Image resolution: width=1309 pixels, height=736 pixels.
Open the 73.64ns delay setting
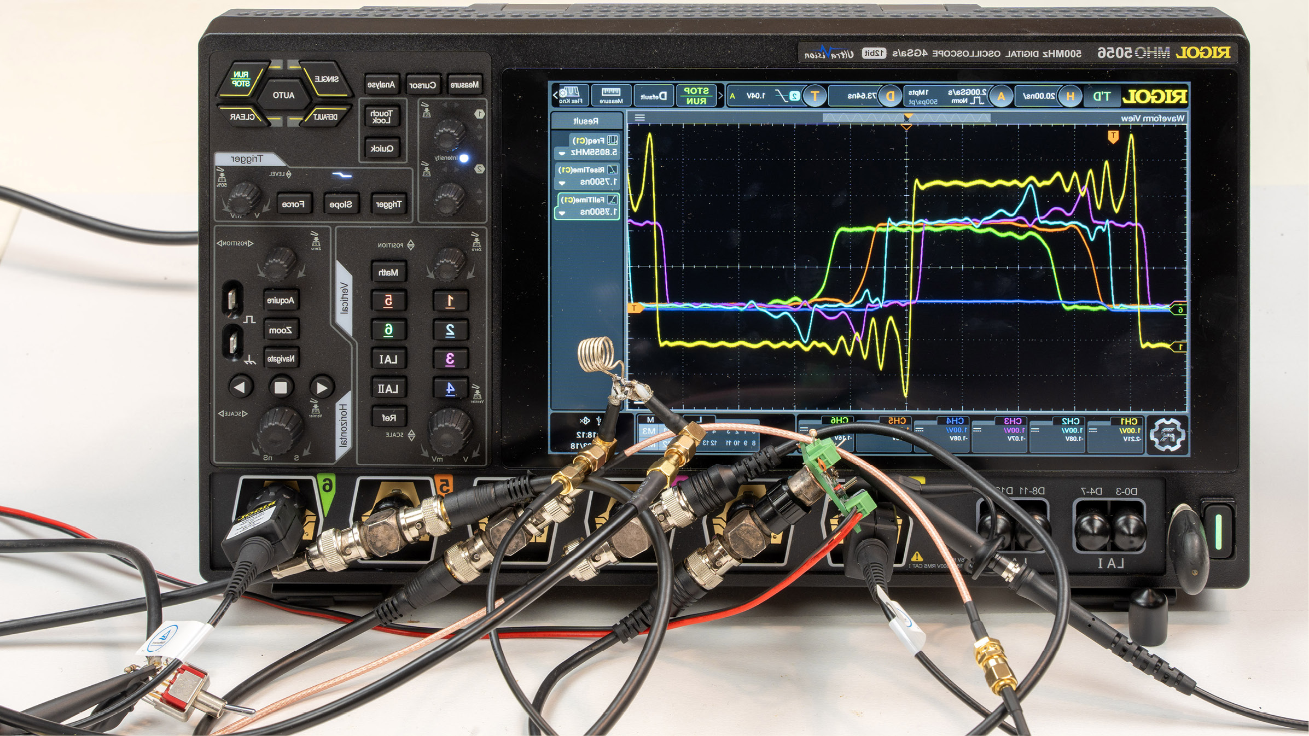(x=862, y=96)
